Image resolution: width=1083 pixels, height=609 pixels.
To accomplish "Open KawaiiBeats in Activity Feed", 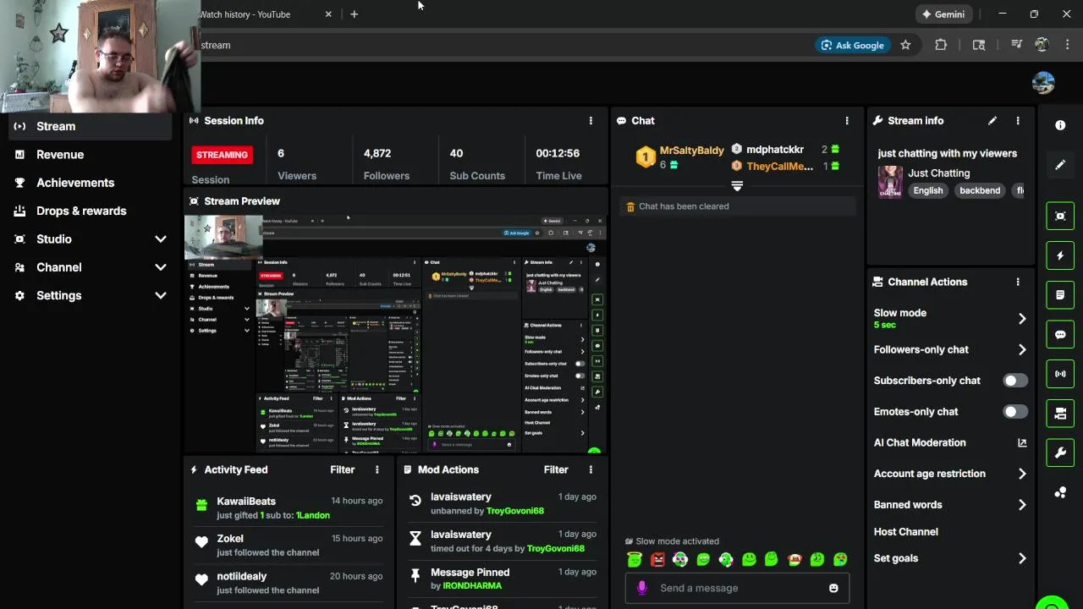I will [x=246, y=501].
